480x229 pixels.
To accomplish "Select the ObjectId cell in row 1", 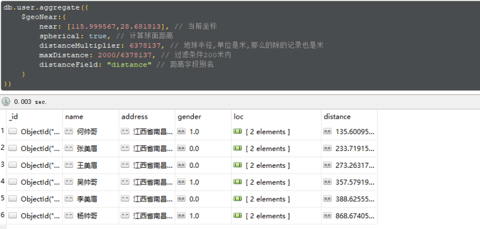I will click(x=34, y=132).
